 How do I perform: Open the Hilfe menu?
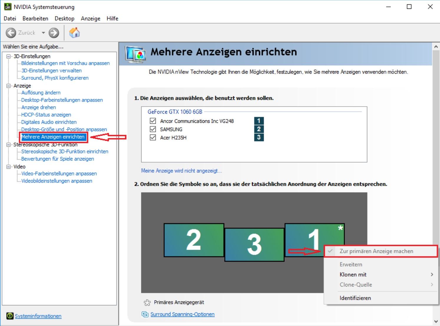pyautogui.click(x=112, y=18)
